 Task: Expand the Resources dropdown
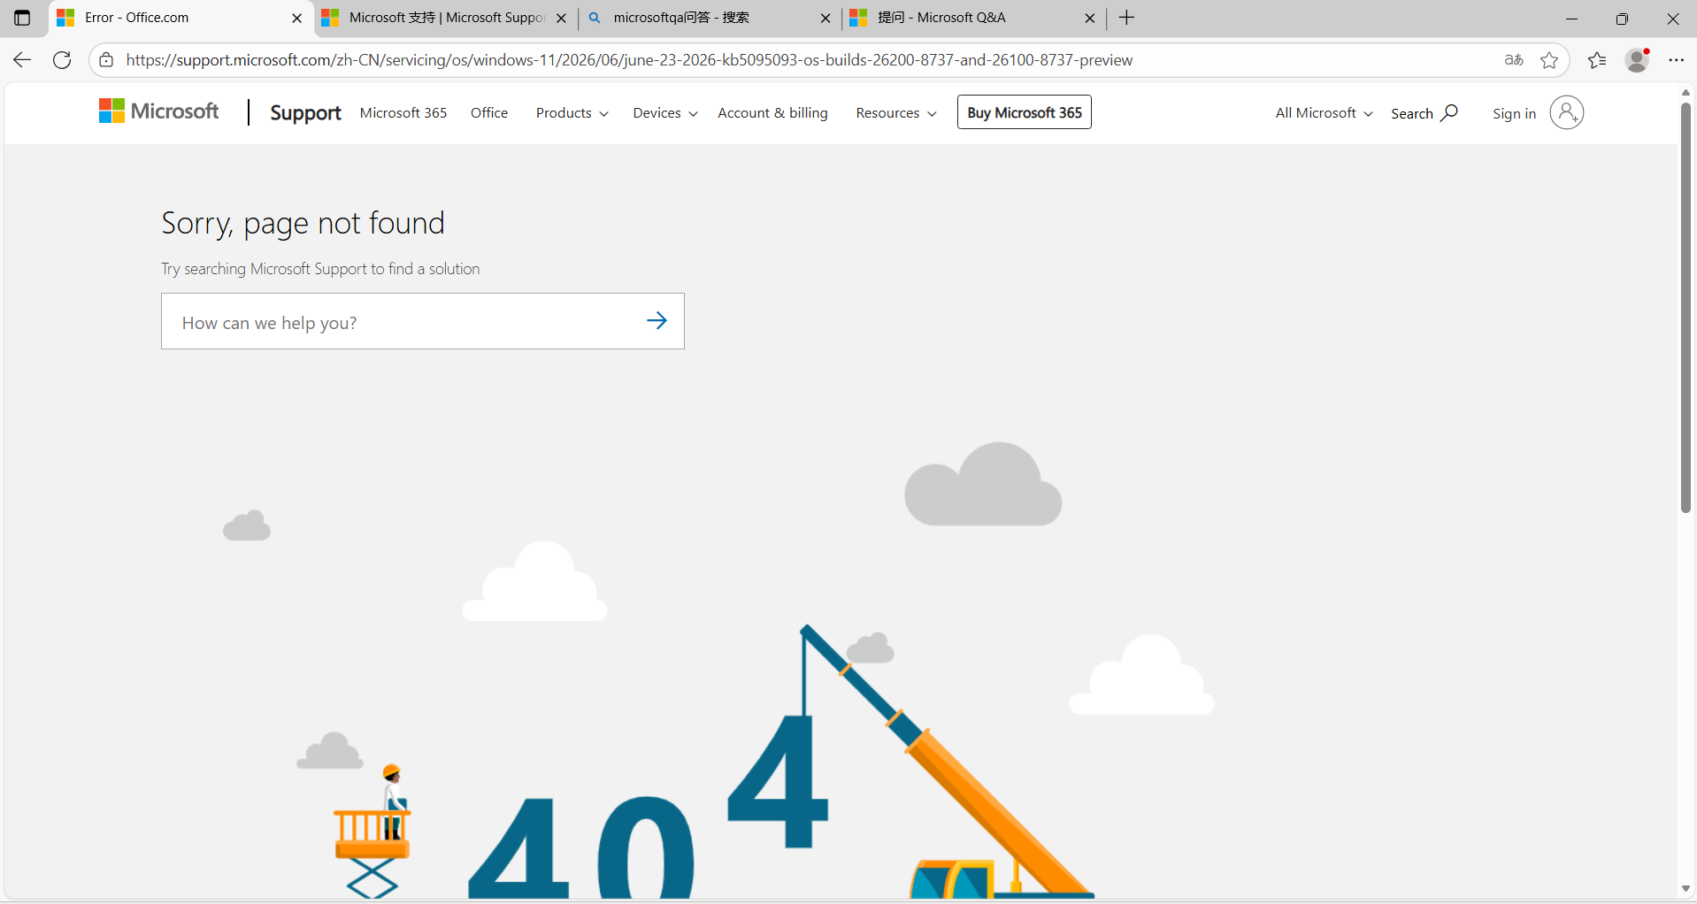896,113
